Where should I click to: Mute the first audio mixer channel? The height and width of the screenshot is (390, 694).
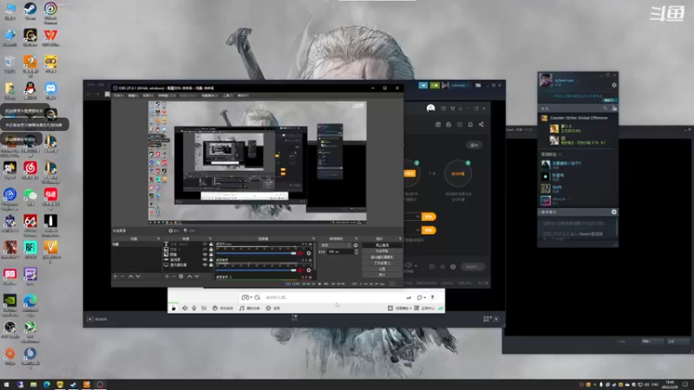point(301,253)
